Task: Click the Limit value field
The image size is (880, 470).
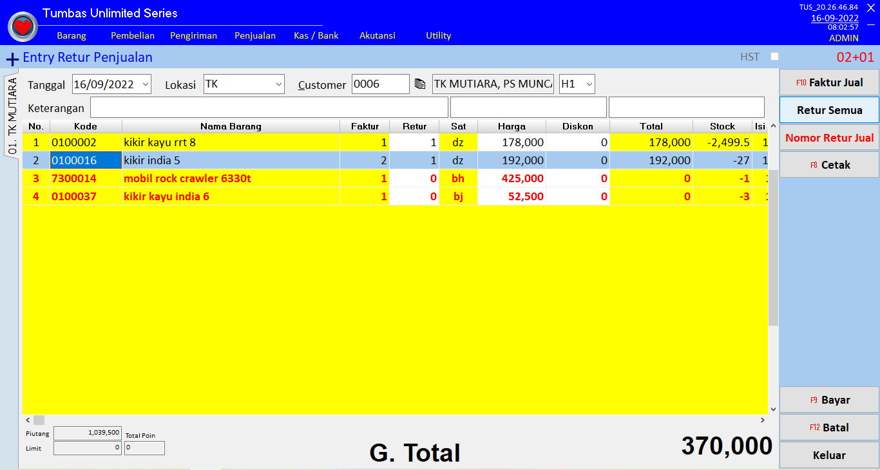Action: pos(88,447)
